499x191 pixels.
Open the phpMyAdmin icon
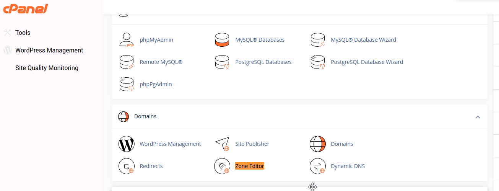point(127,40)
